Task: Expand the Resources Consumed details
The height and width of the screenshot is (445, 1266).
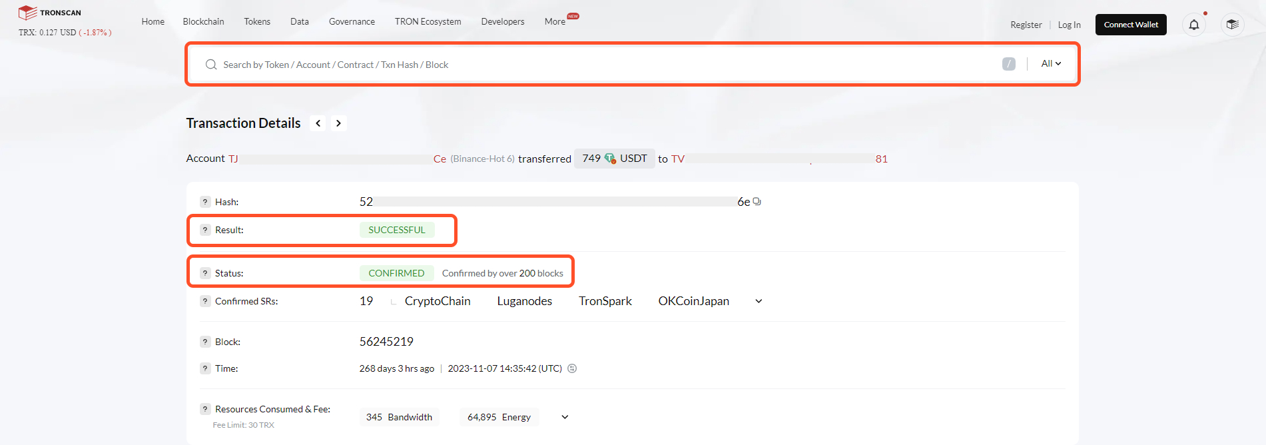Action: pyautogui.click(x=565, y=417)
